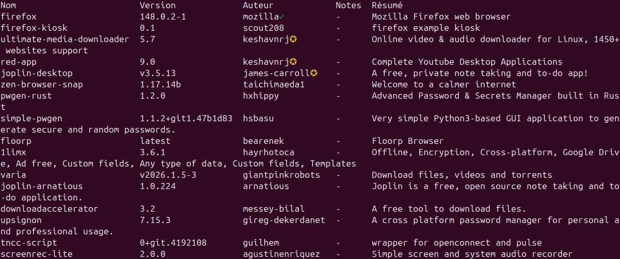Click the Version column header
The height and width of the screenshot is (259, 620).
[x=157, y=5]
